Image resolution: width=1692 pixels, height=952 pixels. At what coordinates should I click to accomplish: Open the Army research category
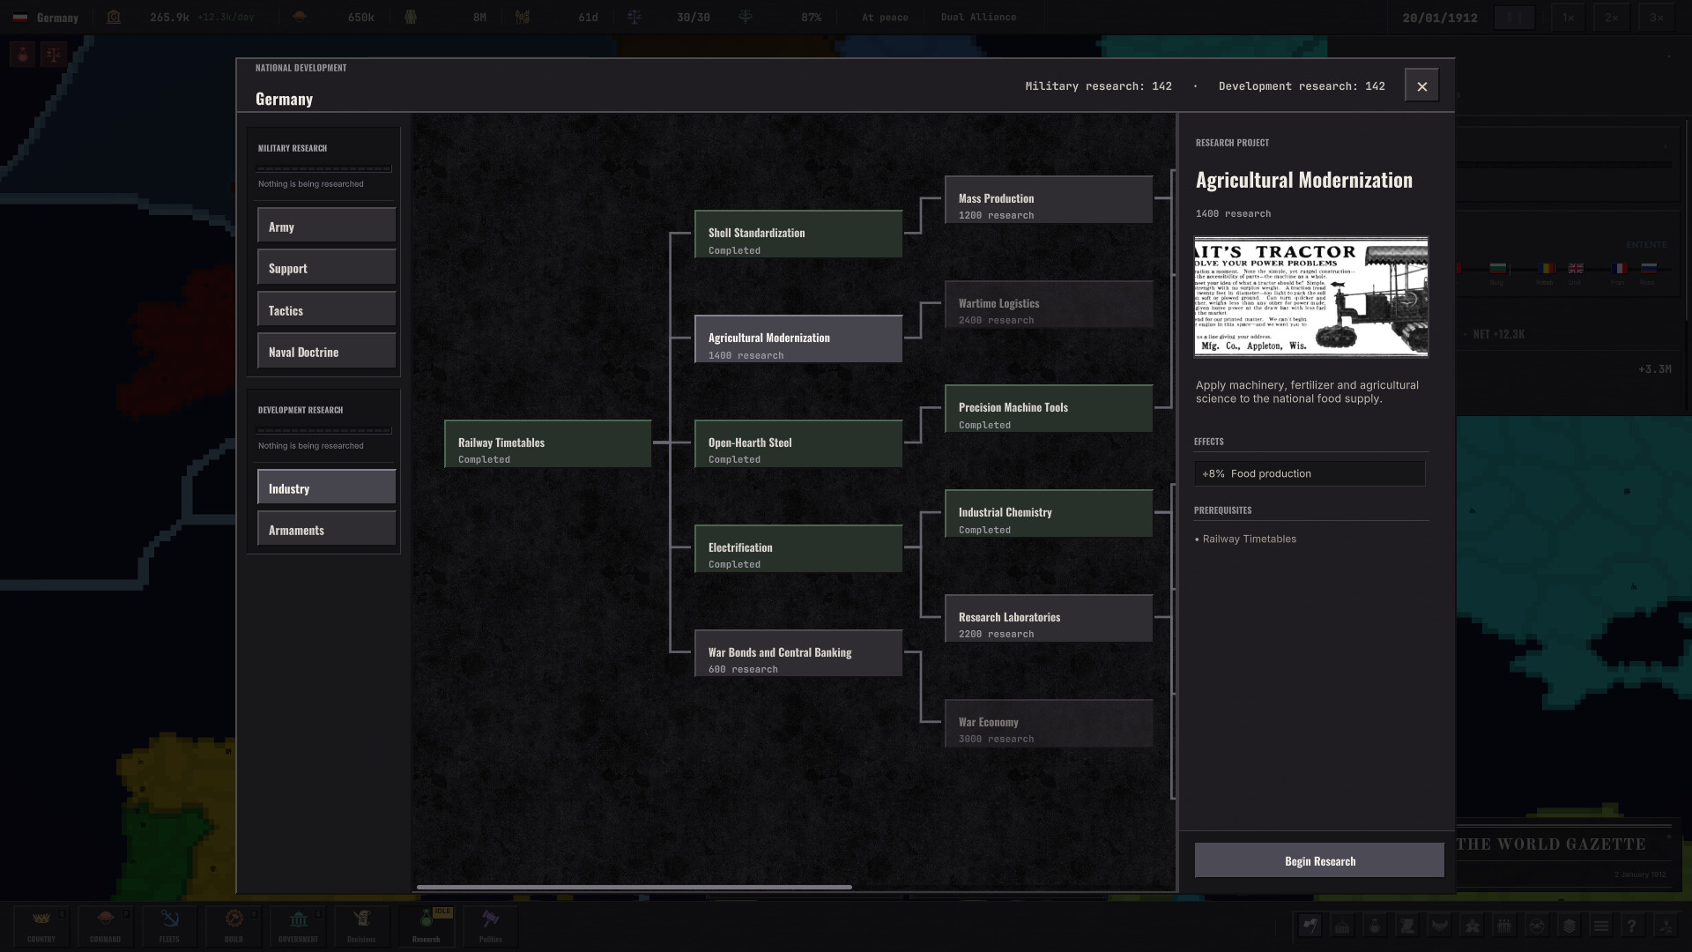pos(326,226)
